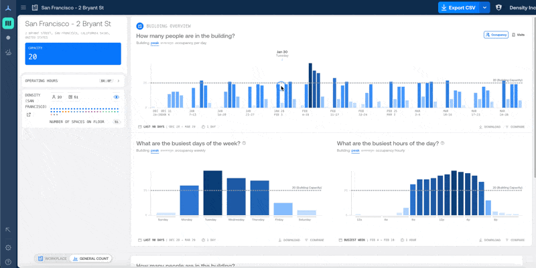Click the Wednesday bar in weekdays chart
Viewport: 536px width, 268px height.
point(237,196)
